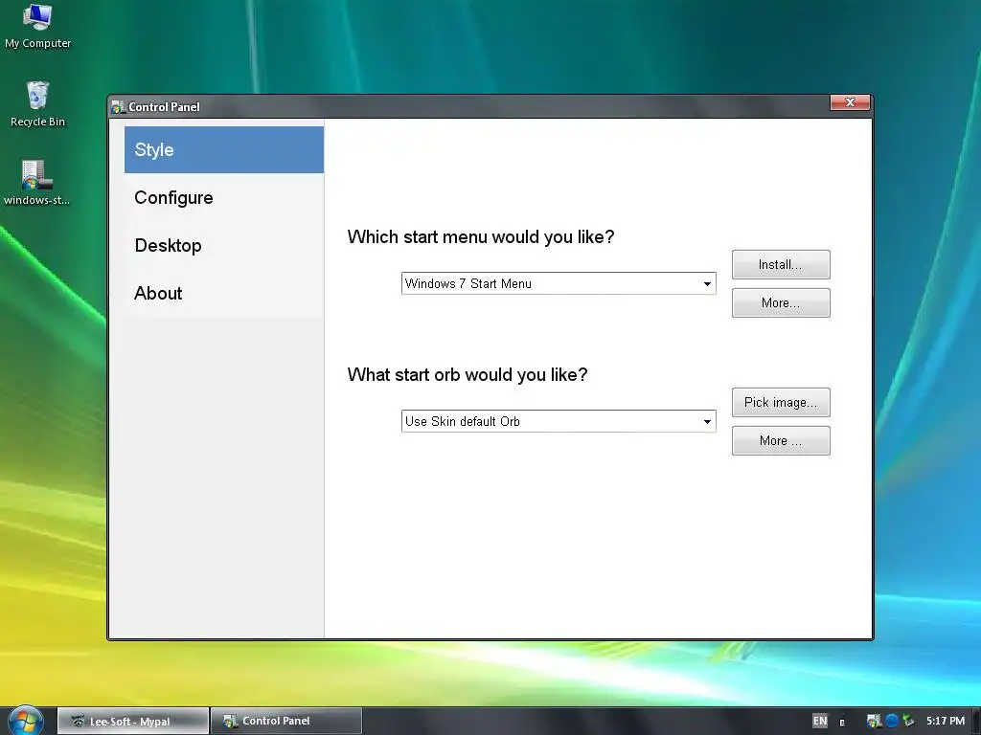Click the EN language indicator in tray
Image resolution: width=981 pixels, height=735 pixels.
point(820,721)
